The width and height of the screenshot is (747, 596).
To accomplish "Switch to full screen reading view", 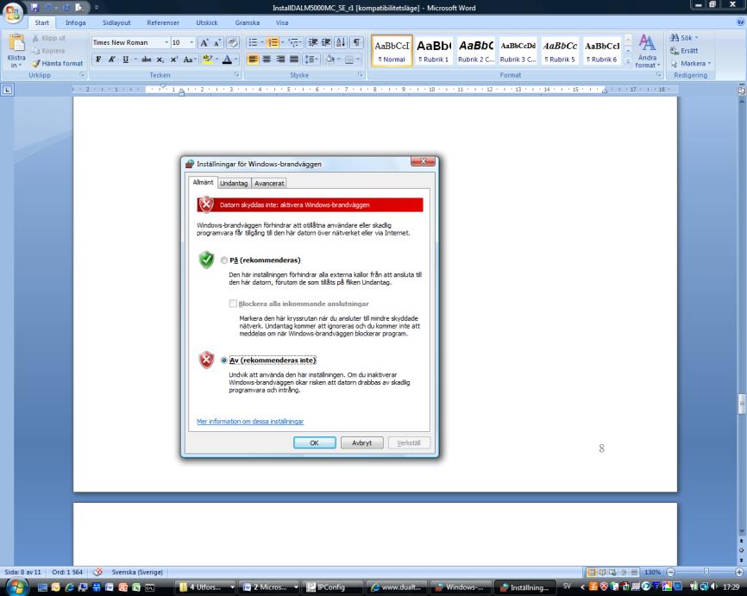I will [602, 572].
